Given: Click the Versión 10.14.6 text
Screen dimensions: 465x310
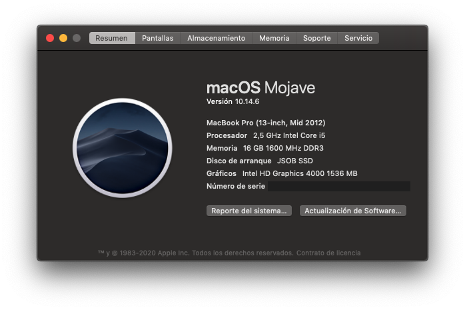Looking at the screenshot, I should point(232,101).
